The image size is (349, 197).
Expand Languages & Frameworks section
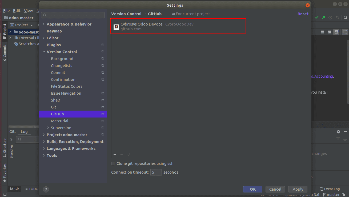pyautogui.click(x=44, y=149)
